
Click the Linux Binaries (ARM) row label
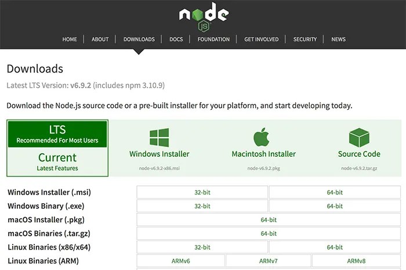pyautogui.click(x=43, y=261)
